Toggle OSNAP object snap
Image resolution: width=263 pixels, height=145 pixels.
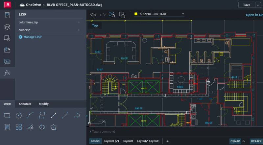(235, 141)
